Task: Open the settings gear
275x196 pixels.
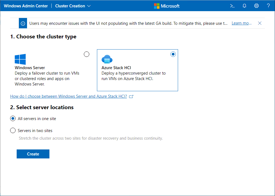Action: 256,6
